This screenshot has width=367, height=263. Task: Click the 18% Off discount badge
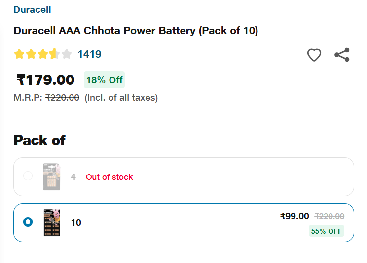104,80
